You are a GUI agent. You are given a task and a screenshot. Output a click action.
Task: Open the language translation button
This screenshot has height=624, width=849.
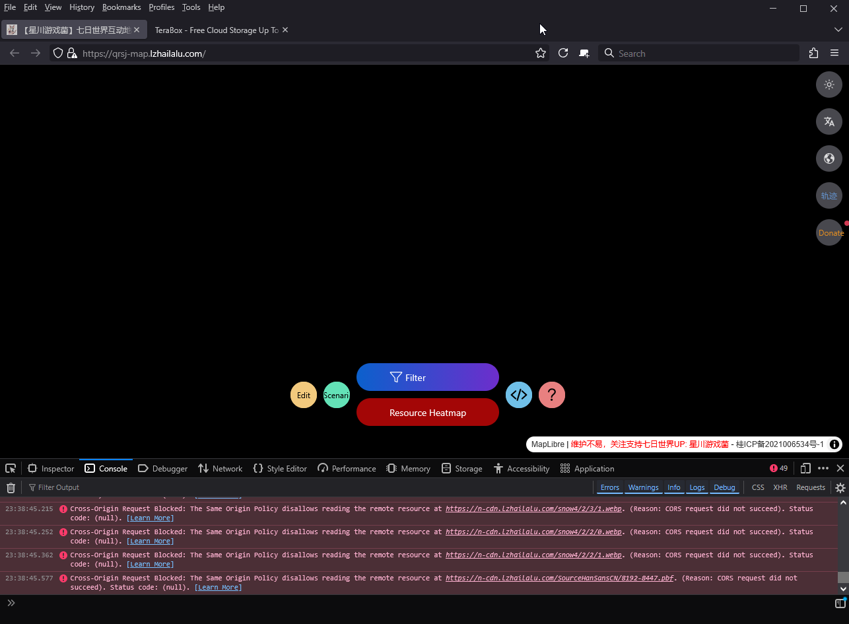[x=829, y=121]
